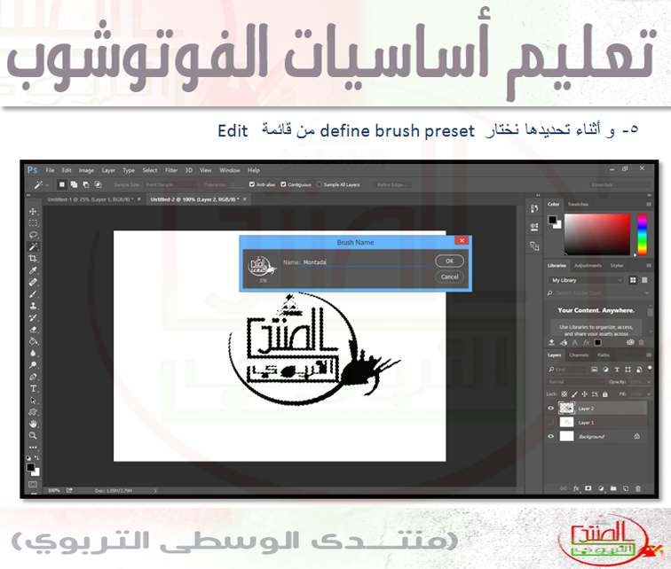Select the Brush tool

[x=33, y=294]
